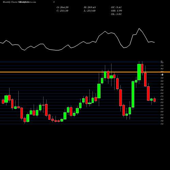Click the close price C: 255.50
This screenshot has width=170, height=170.
(63, 11)
